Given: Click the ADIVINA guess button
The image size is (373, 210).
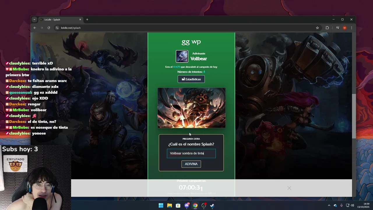Looking at the screenshot, I should [191, 164].
